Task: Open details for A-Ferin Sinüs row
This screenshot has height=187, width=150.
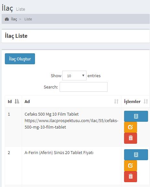Action: pos(136,155)
